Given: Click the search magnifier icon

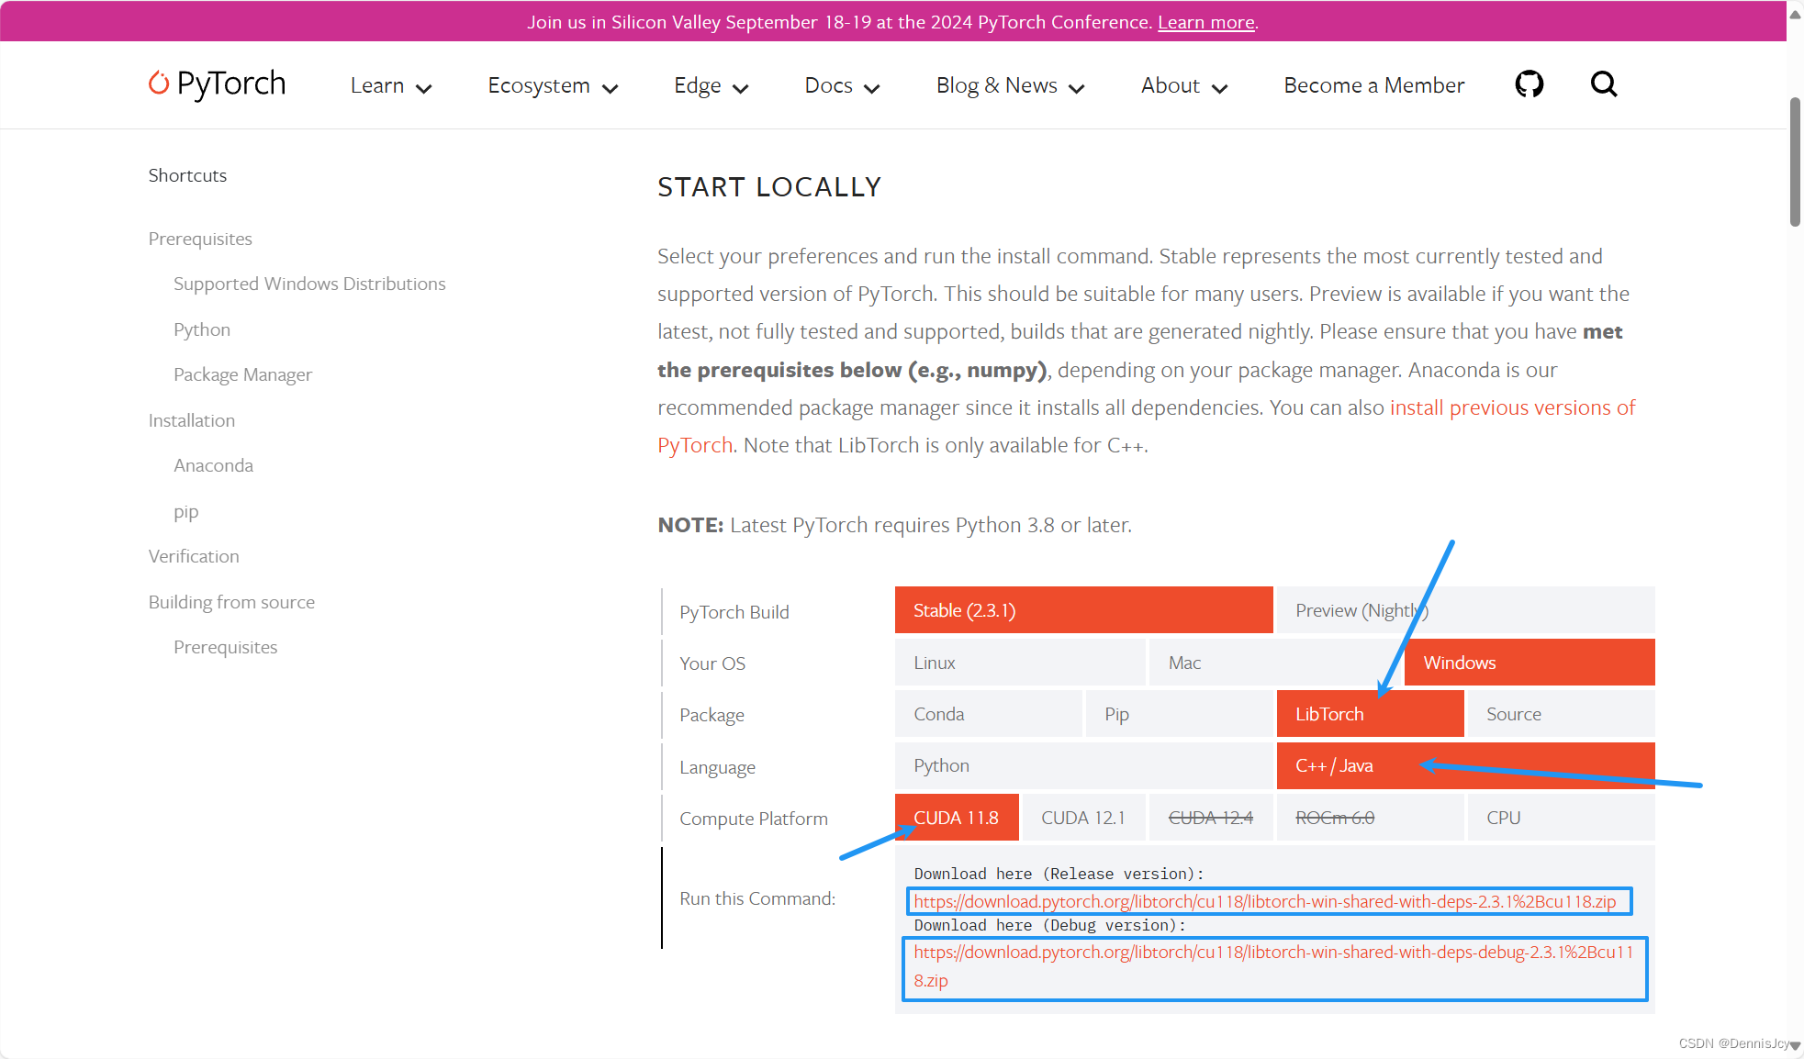Looking at the screenshot, I should [x=1603, y=84].
